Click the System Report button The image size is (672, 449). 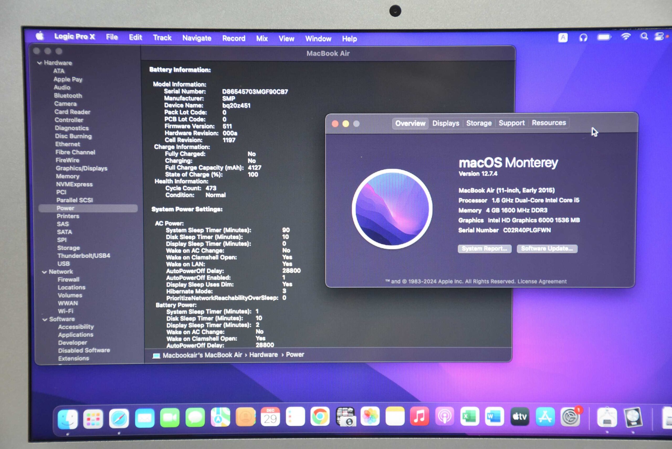click(484, 249)
